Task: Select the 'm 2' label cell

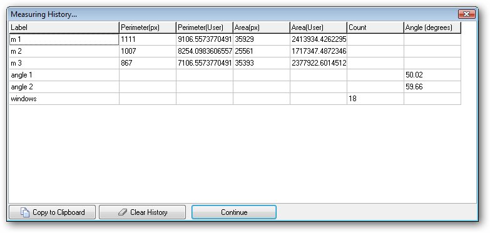Action: pos(64,51)
